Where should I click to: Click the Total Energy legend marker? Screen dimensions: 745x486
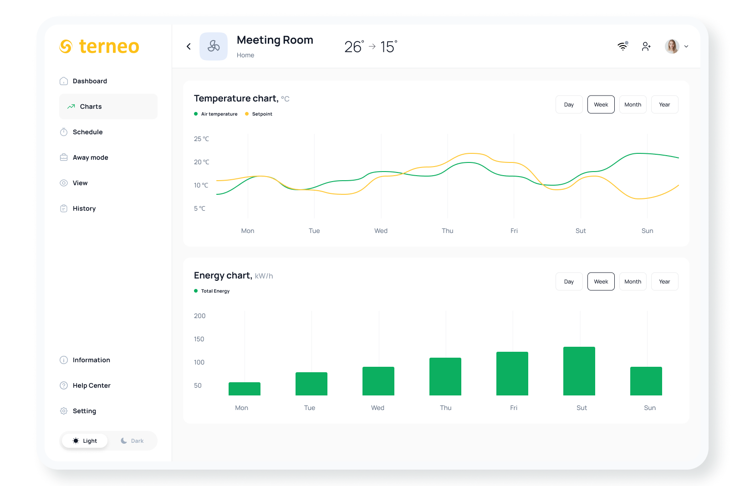[196, 291]
